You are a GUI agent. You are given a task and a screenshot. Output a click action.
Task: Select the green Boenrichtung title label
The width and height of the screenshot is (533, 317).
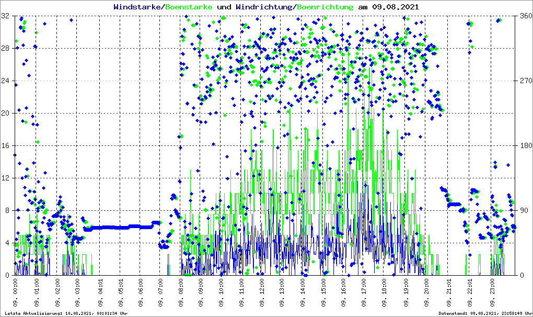325,7
